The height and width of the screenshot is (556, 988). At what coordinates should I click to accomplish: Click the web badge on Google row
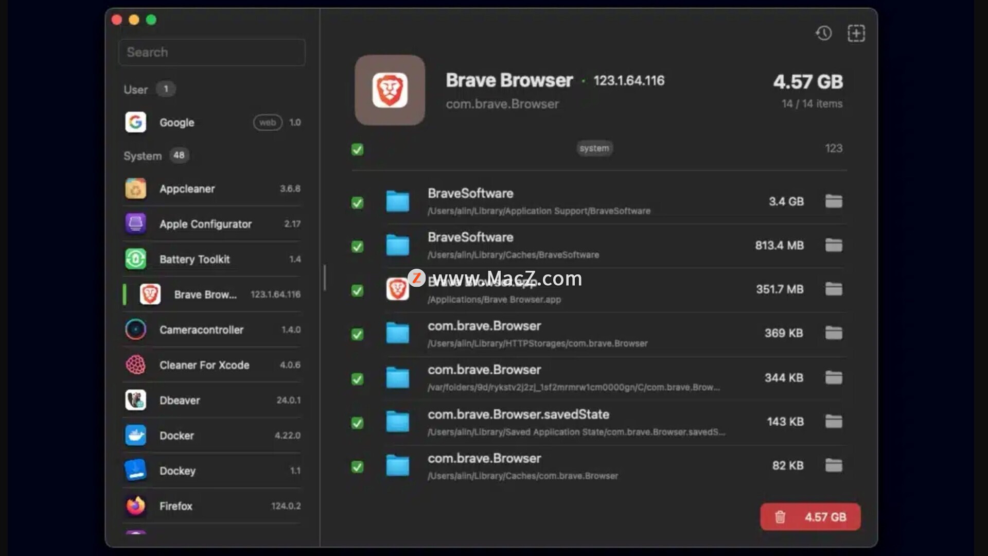pos(268,123)
